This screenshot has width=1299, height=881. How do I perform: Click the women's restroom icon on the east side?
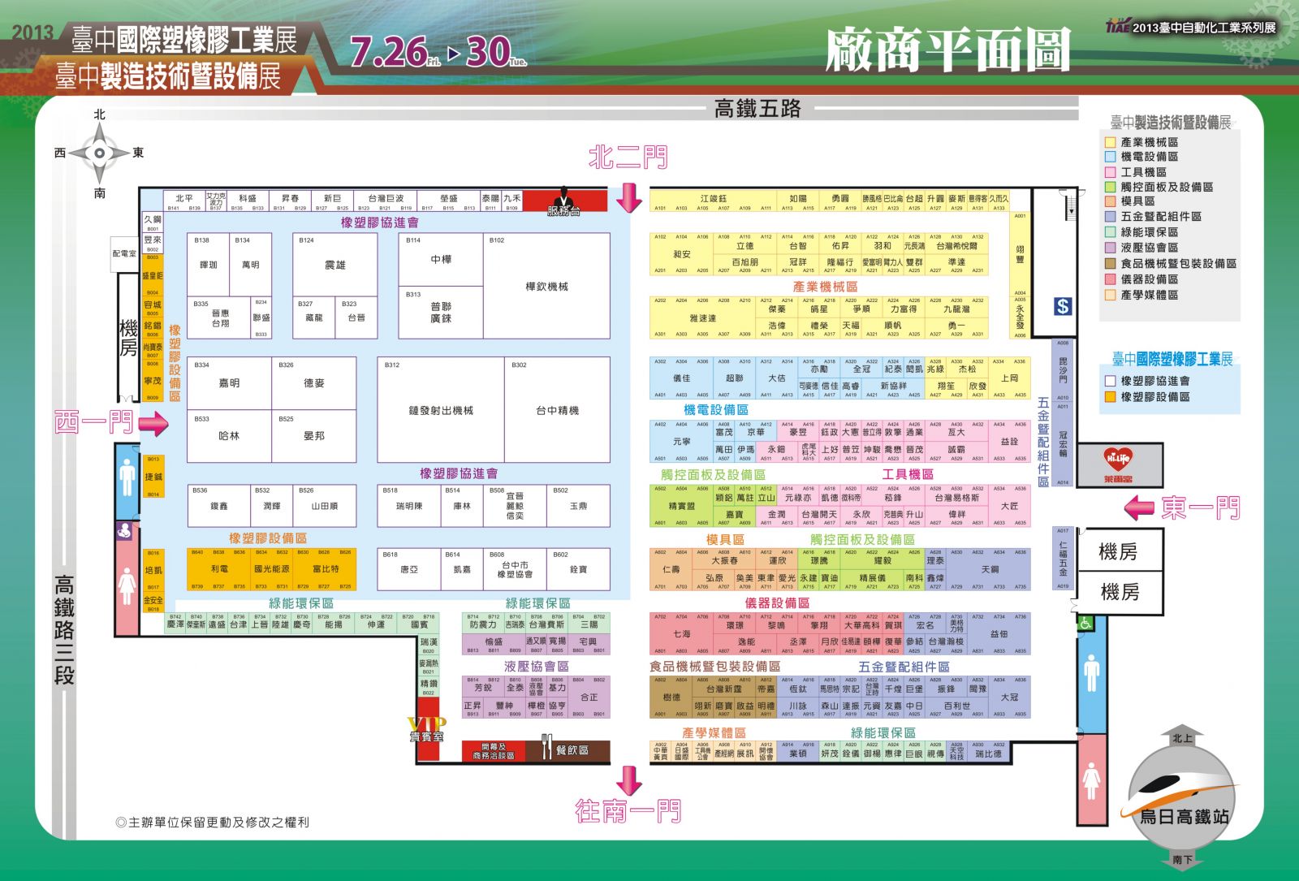click(1092, 780)
